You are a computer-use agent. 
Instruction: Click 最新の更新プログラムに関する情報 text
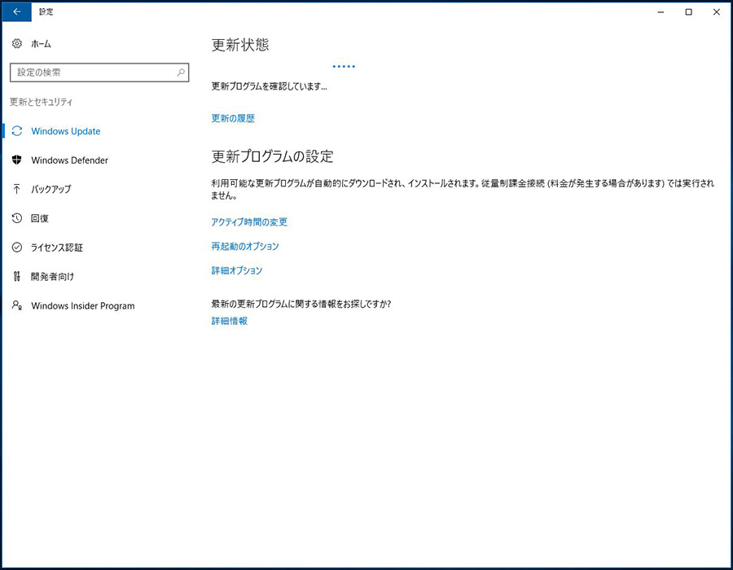pyautogui.click(x=301, y=305)
